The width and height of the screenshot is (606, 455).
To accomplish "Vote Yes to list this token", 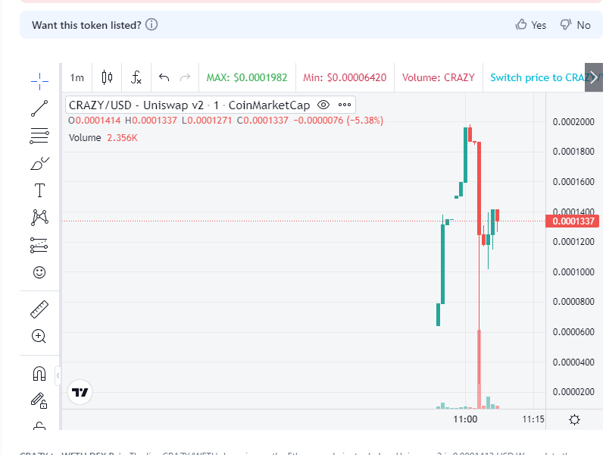I will [x=531, y=25].
